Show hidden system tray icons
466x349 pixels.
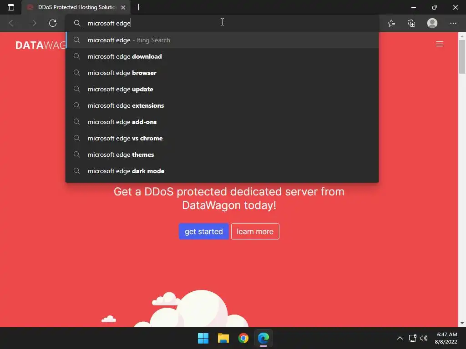pyautogui.click(x=400, y=338)
